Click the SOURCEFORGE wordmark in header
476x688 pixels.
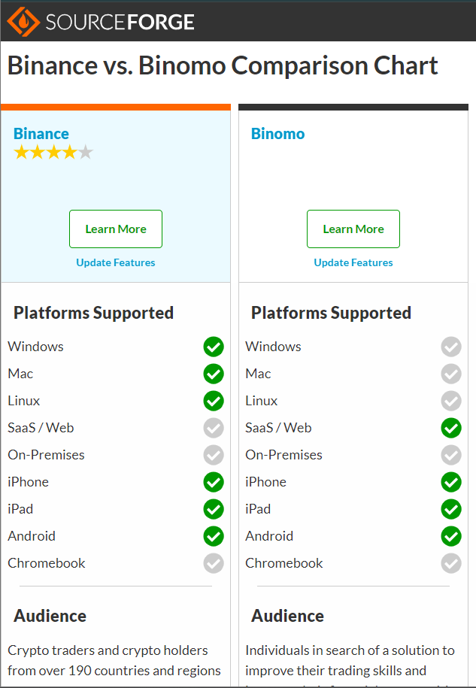(120, 22)
